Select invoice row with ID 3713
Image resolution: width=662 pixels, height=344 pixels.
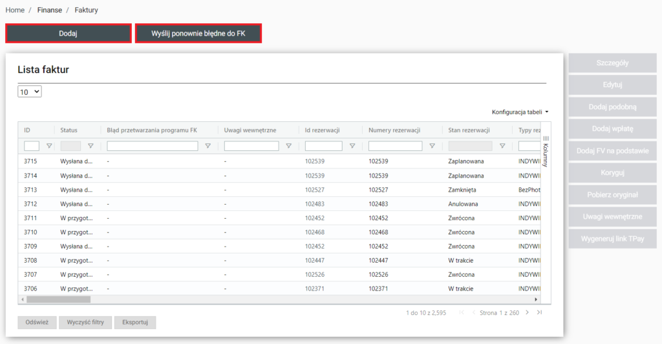[31, 190]
